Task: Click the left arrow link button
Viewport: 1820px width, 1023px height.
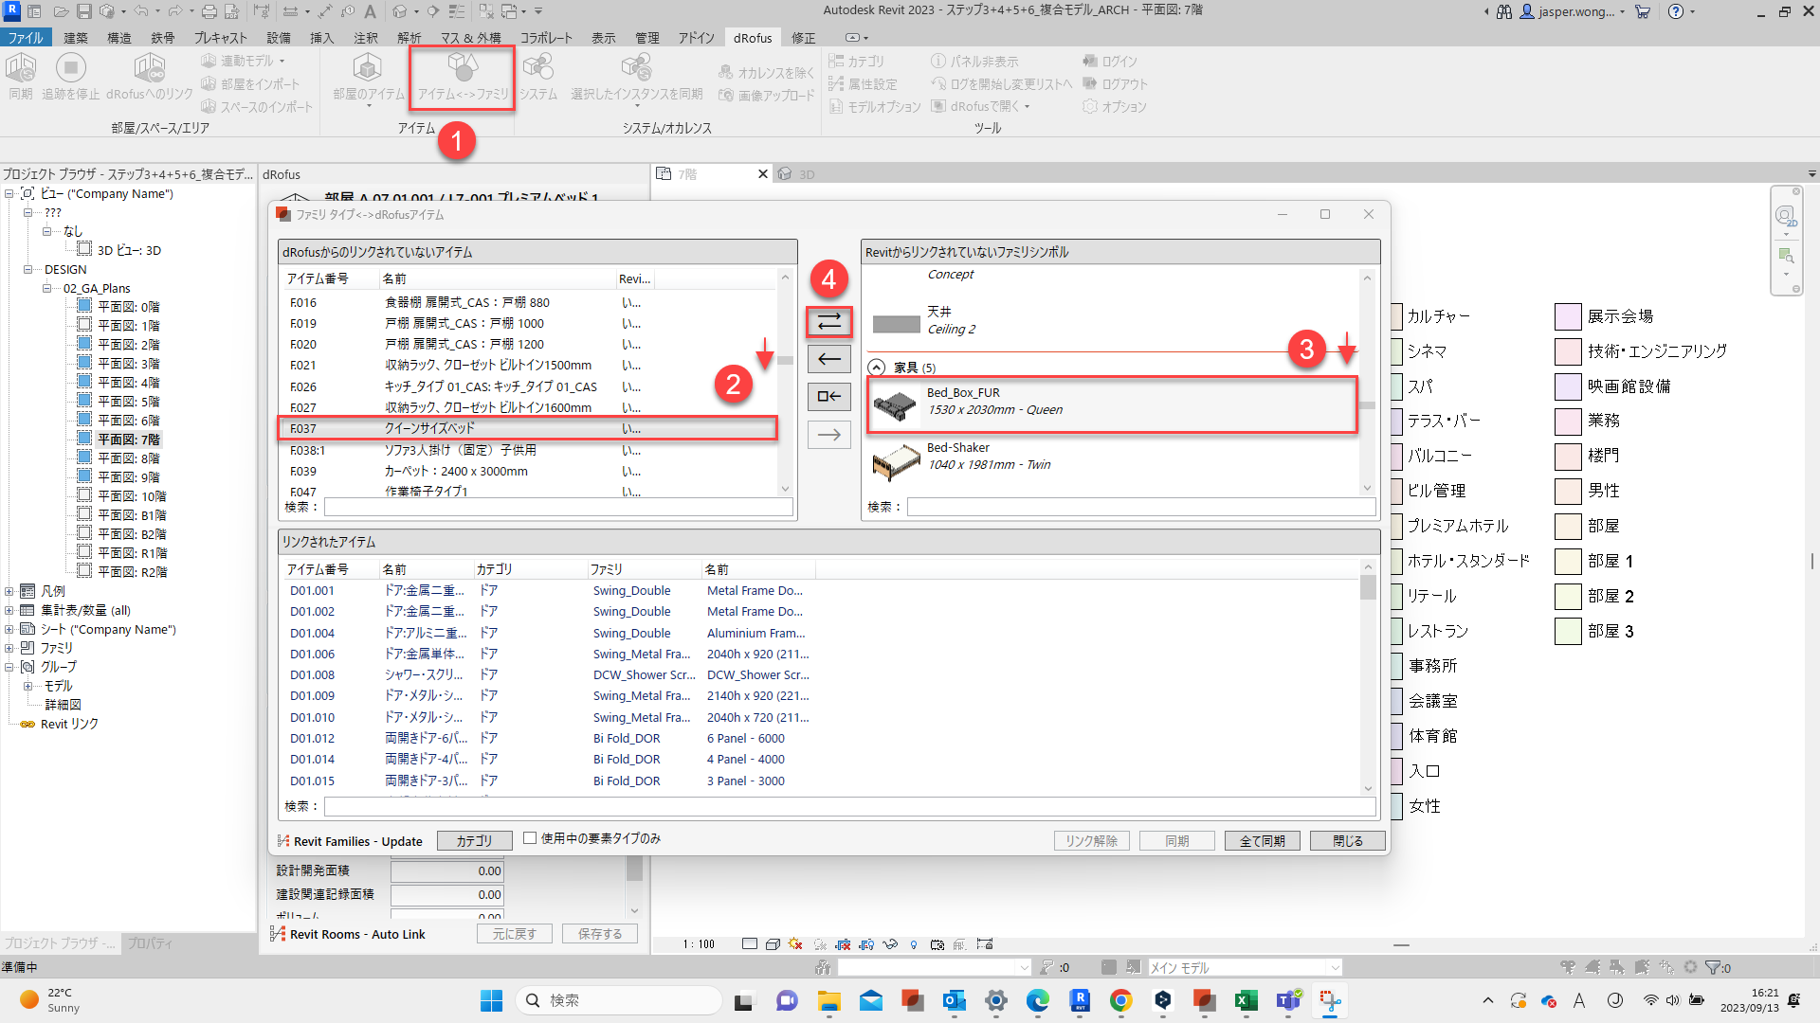Action: (828, 359)
